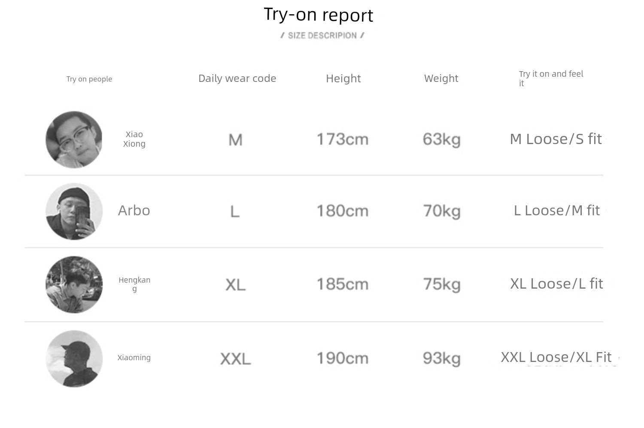Select the 173cm height value
Screen dimensions: 644x428
point(343,139)
